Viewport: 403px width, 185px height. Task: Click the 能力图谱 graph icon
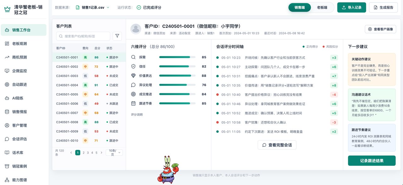pyautogui.click(x=7, y=180)
